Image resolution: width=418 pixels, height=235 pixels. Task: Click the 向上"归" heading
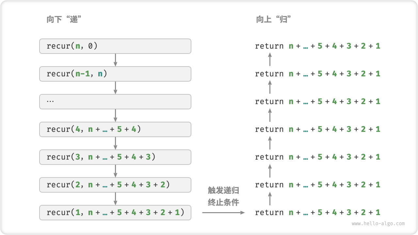(273, 20)
